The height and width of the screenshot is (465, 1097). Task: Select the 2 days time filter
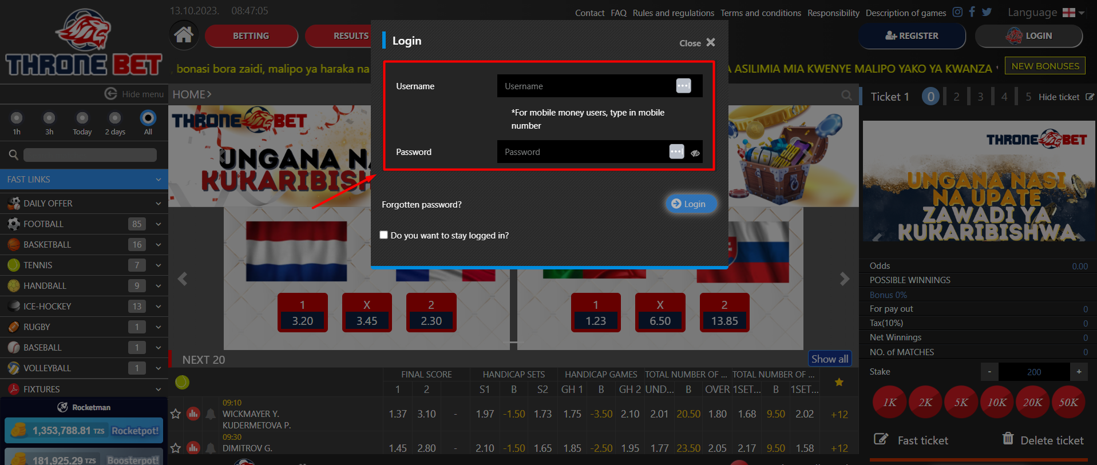(x=115, y=118)
